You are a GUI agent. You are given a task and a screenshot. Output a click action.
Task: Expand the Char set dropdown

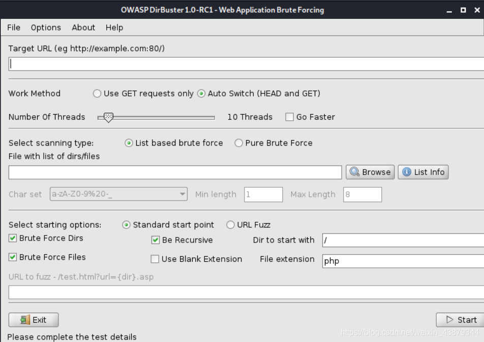[x=118, y=194]
